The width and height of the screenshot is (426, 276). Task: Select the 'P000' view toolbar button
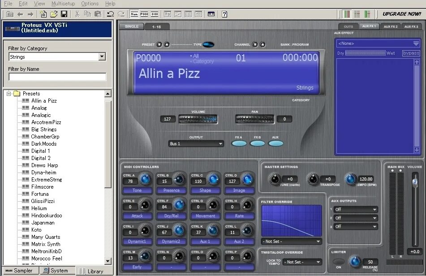tap(144, 14)
